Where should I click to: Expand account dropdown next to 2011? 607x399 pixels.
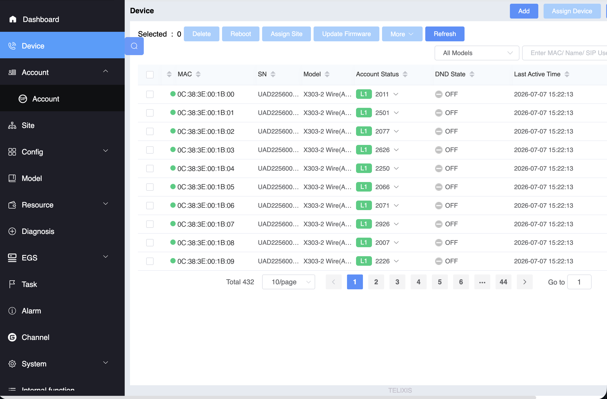point(396,94)
